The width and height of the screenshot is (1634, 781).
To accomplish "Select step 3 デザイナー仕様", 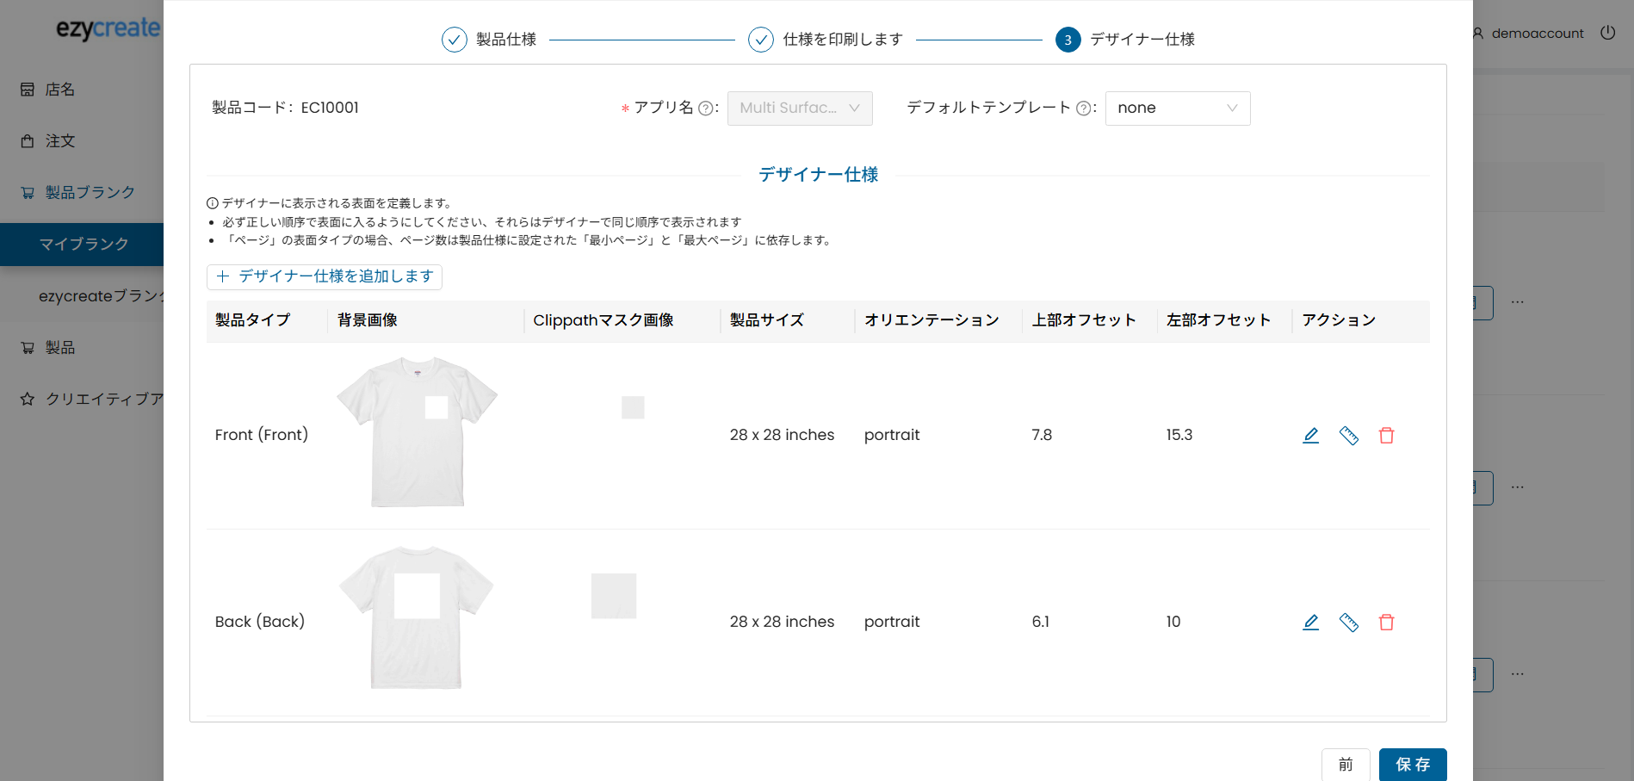I will pyautogui.click(x=1124, y=40).
